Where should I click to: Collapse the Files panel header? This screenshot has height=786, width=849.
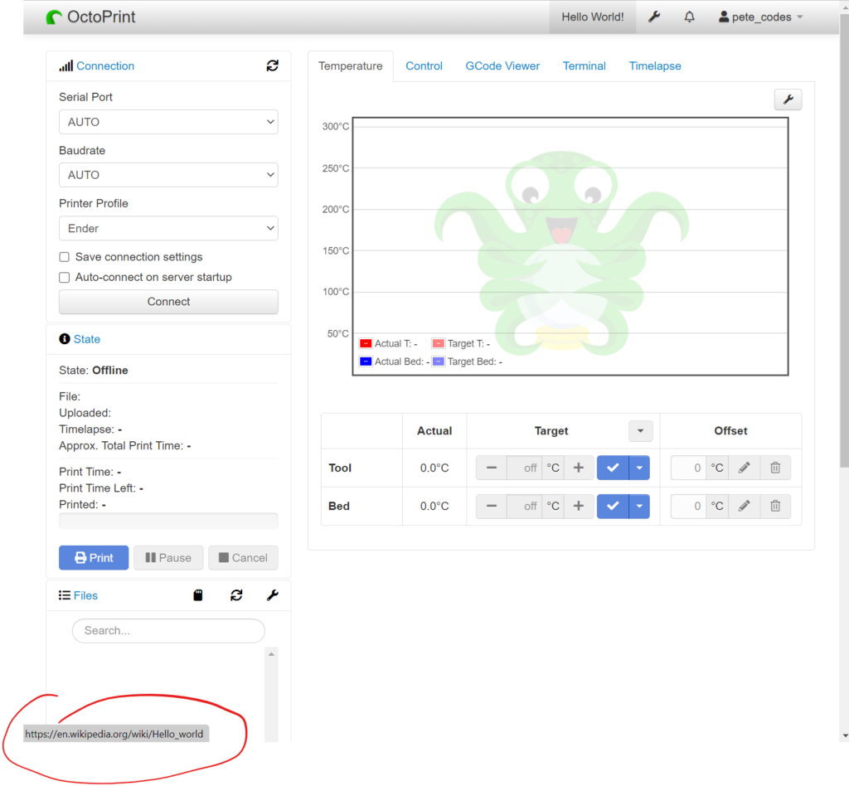(85, 595)
